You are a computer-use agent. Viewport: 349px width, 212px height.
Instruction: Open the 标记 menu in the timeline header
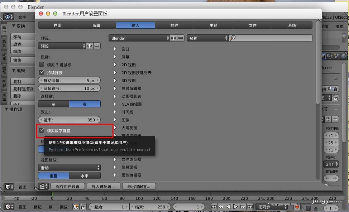pyautogui.click(x=37, y=207)
